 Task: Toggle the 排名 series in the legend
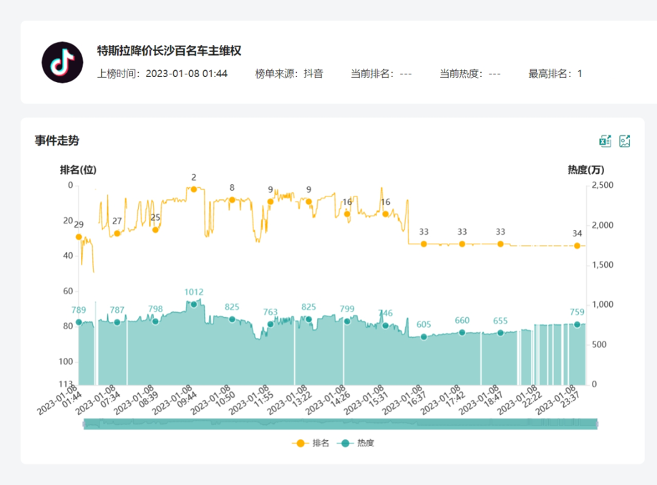(x=312, y=443)
